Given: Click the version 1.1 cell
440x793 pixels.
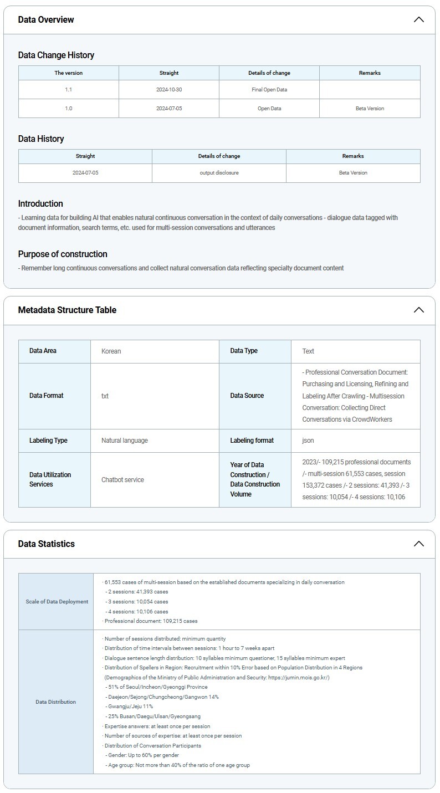Looking at the screenshot, I should pos(69,90).
